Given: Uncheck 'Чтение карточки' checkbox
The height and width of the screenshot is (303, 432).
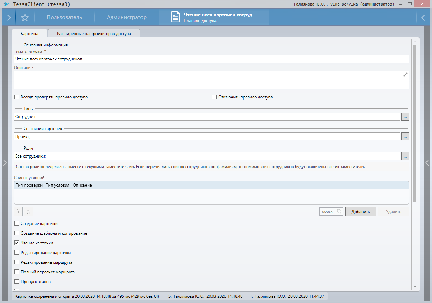Looking at the screenshot, I should click(17, 243).
